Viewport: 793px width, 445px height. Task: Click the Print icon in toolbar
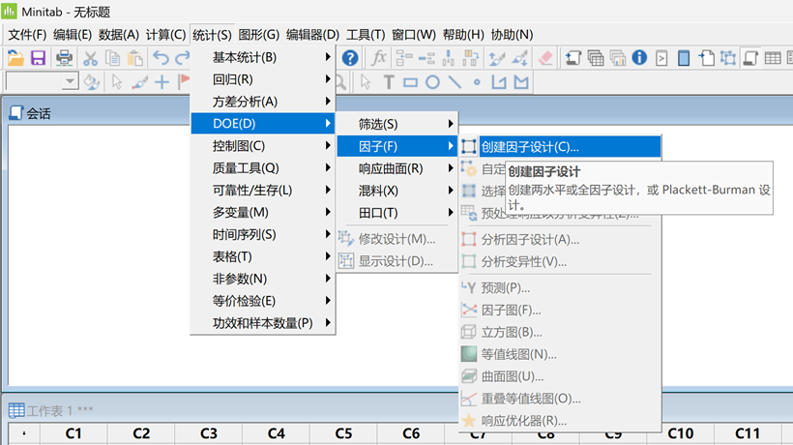(x=64, y=58)
